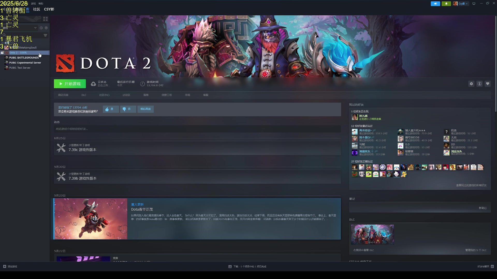Select the Pikachu friend avatar
The image size is (497, 279).
coord(404,174)
